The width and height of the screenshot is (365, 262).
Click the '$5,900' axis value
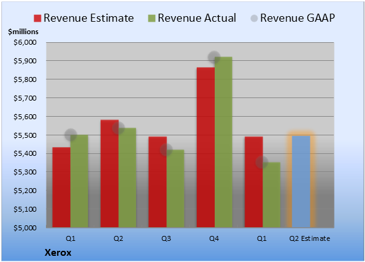[25, 61]
